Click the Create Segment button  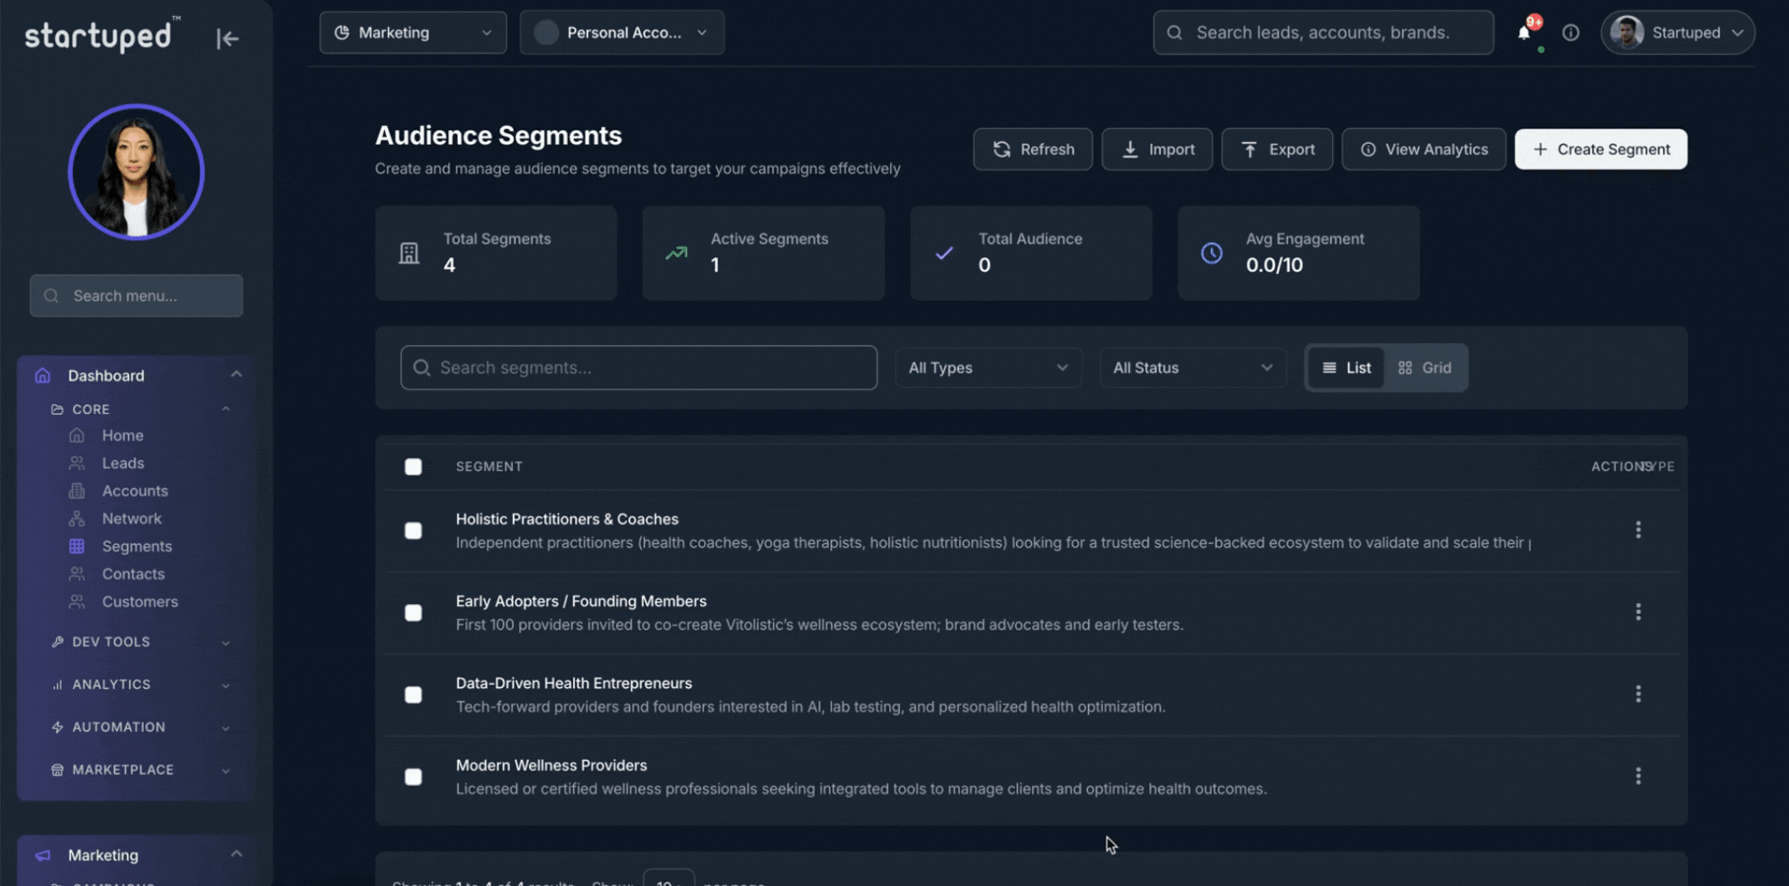click(1600, 149)
